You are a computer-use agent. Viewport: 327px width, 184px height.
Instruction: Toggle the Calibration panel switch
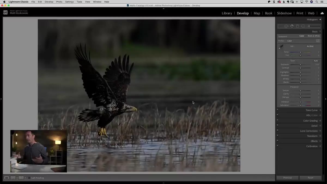tap(277, 146)
